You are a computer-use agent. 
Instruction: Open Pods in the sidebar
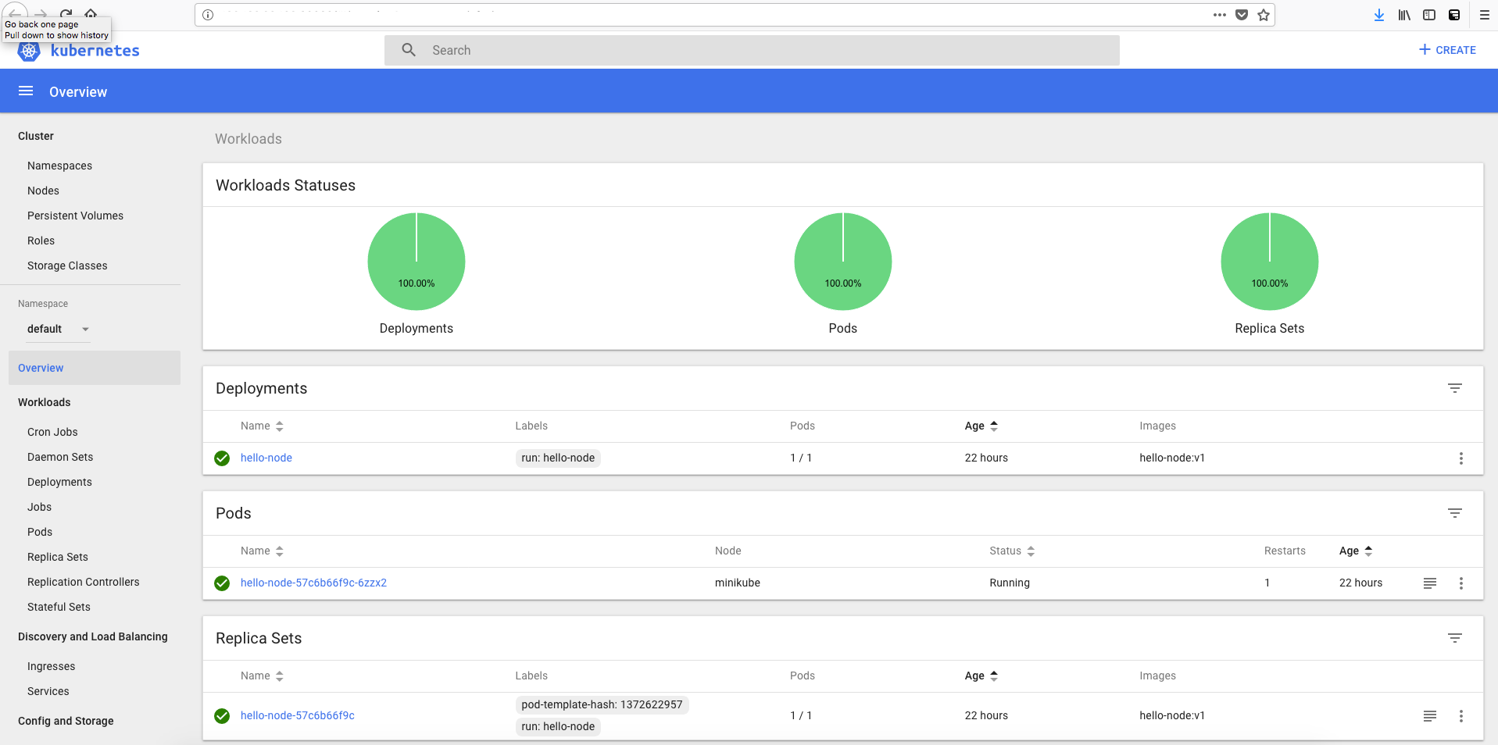pos(40,532)
